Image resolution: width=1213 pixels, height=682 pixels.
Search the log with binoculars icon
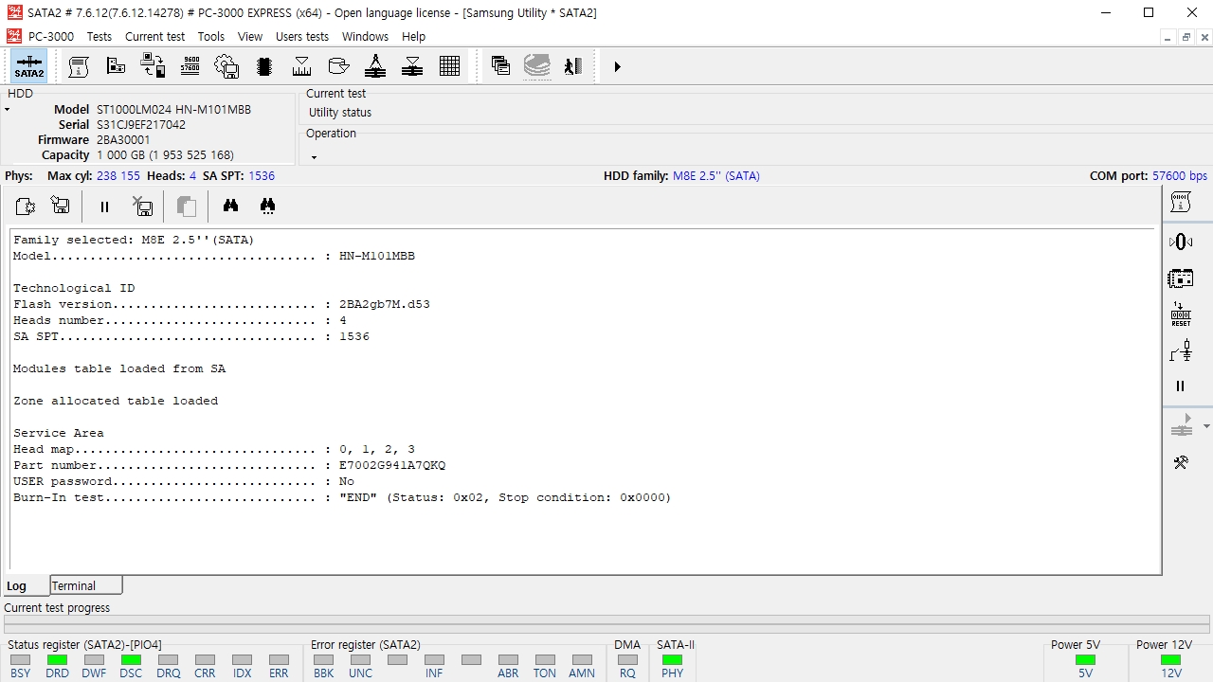pos(230,206)
